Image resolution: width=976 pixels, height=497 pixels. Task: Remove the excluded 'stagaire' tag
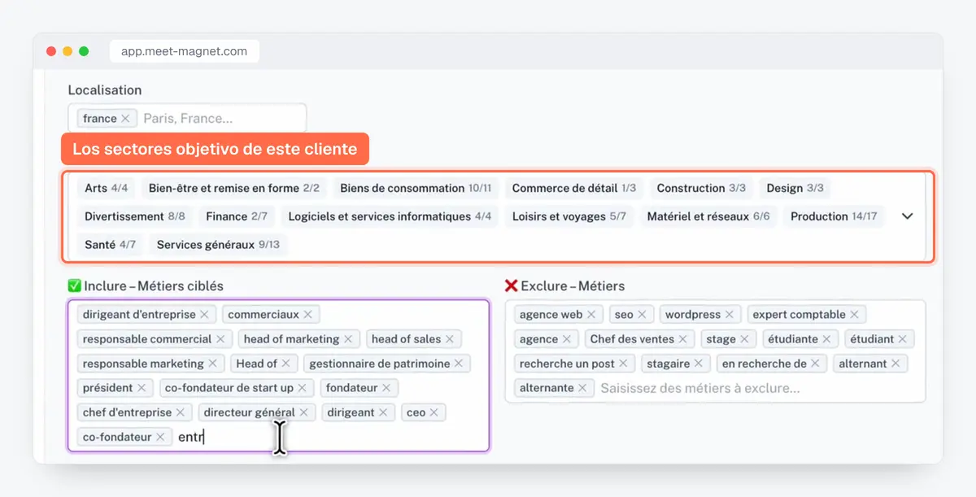click(699, 364)
